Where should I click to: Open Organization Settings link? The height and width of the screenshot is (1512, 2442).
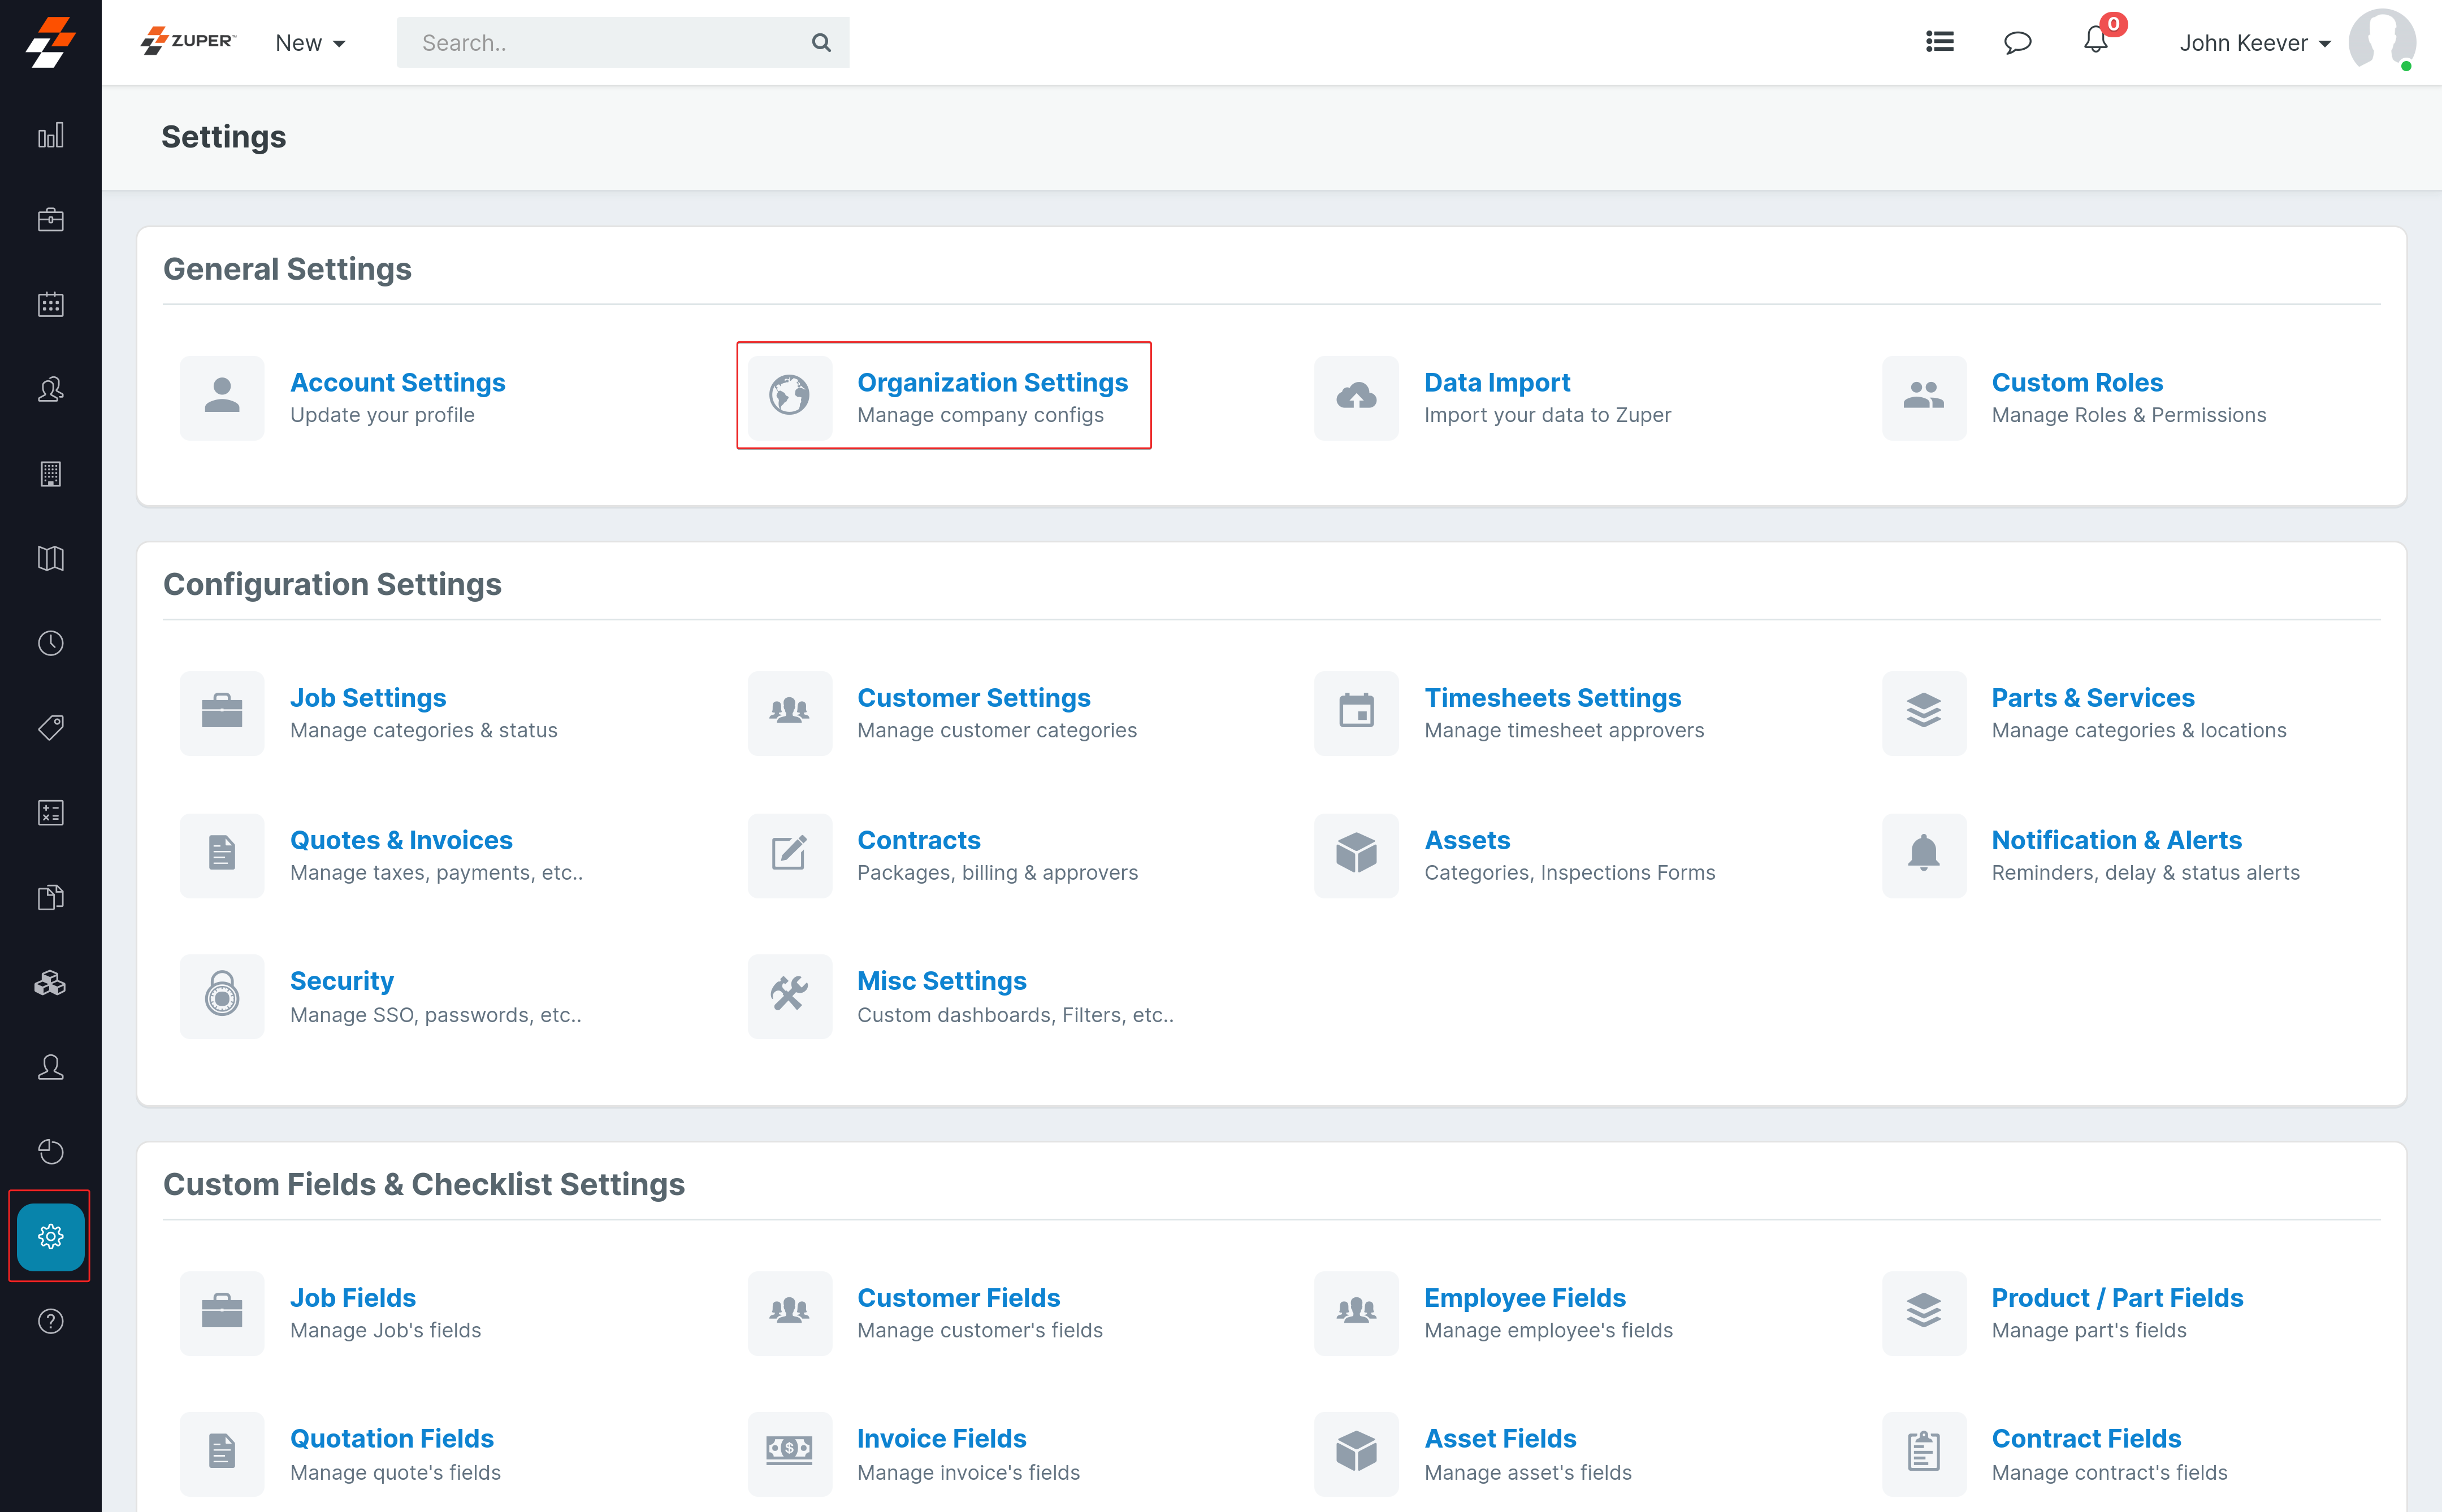coord(991,383)
